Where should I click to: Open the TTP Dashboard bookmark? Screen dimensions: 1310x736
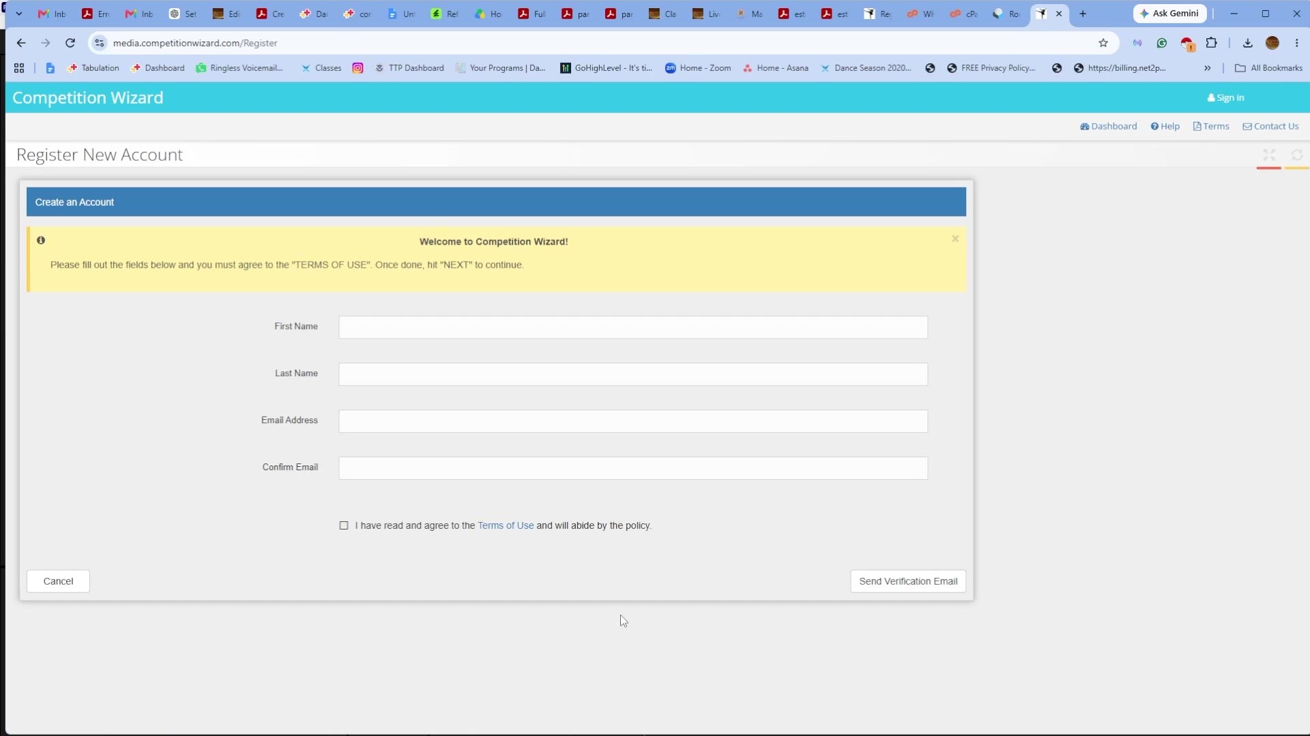tap(409, 68)
